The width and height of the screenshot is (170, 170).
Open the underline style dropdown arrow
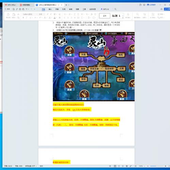coord(32,18)
